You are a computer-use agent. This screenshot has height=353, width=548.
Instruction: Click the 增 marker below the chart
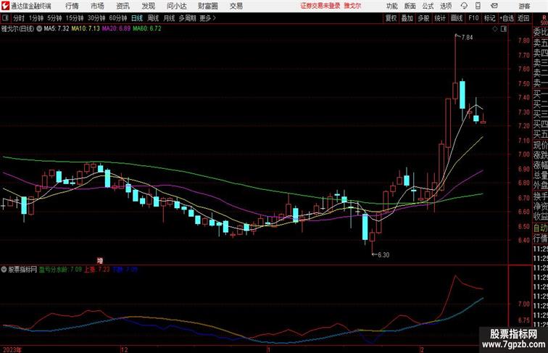click(100, 261)
